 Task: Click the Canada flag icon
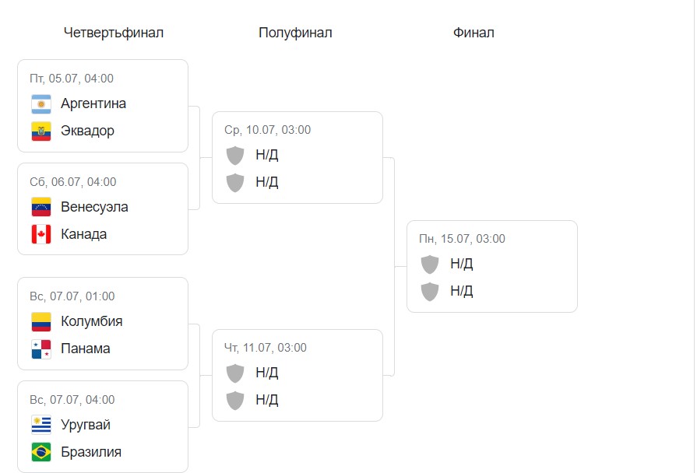[x=41, y=235]
